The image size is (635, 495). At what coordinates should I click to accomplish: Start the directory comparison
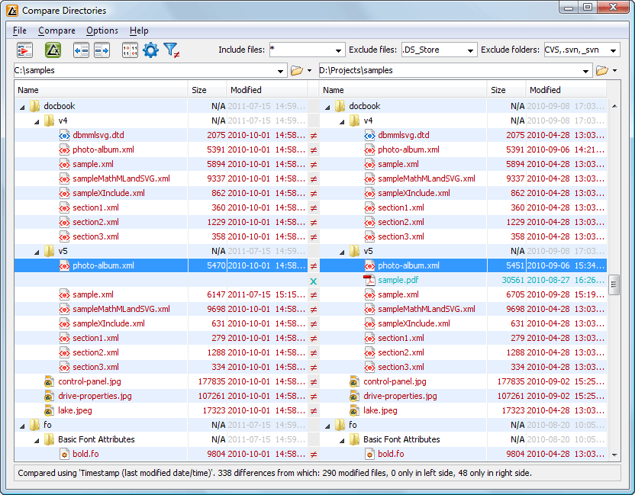point(25,49)
